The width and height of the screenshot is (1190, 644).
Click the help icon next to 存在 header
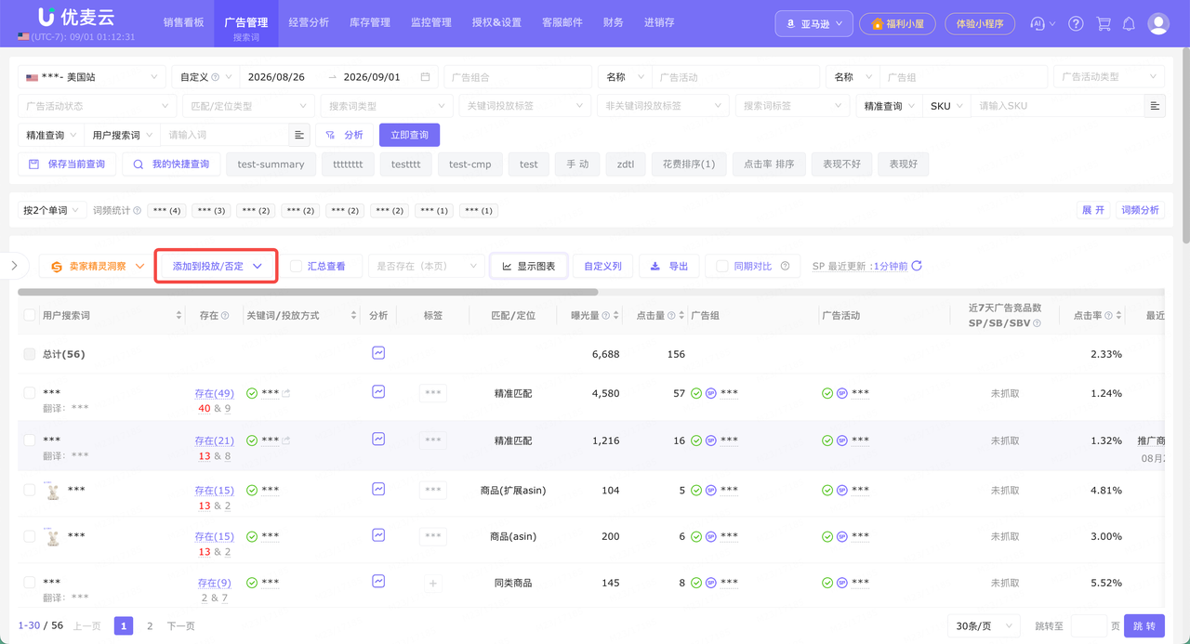point(226,316)
